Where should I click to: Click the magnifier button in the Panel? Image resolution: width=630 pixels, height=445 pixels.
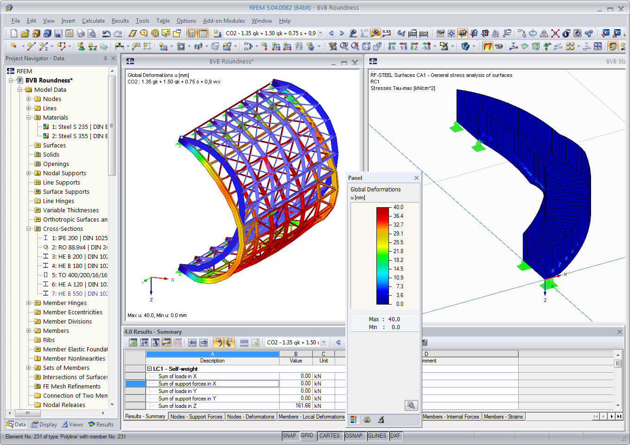tap(411, 405)
